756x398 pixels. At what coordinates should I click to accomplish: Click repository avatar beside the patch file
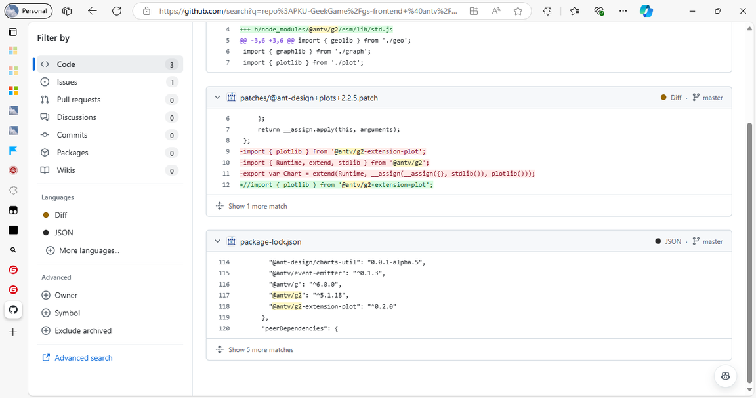pos(232,97)
